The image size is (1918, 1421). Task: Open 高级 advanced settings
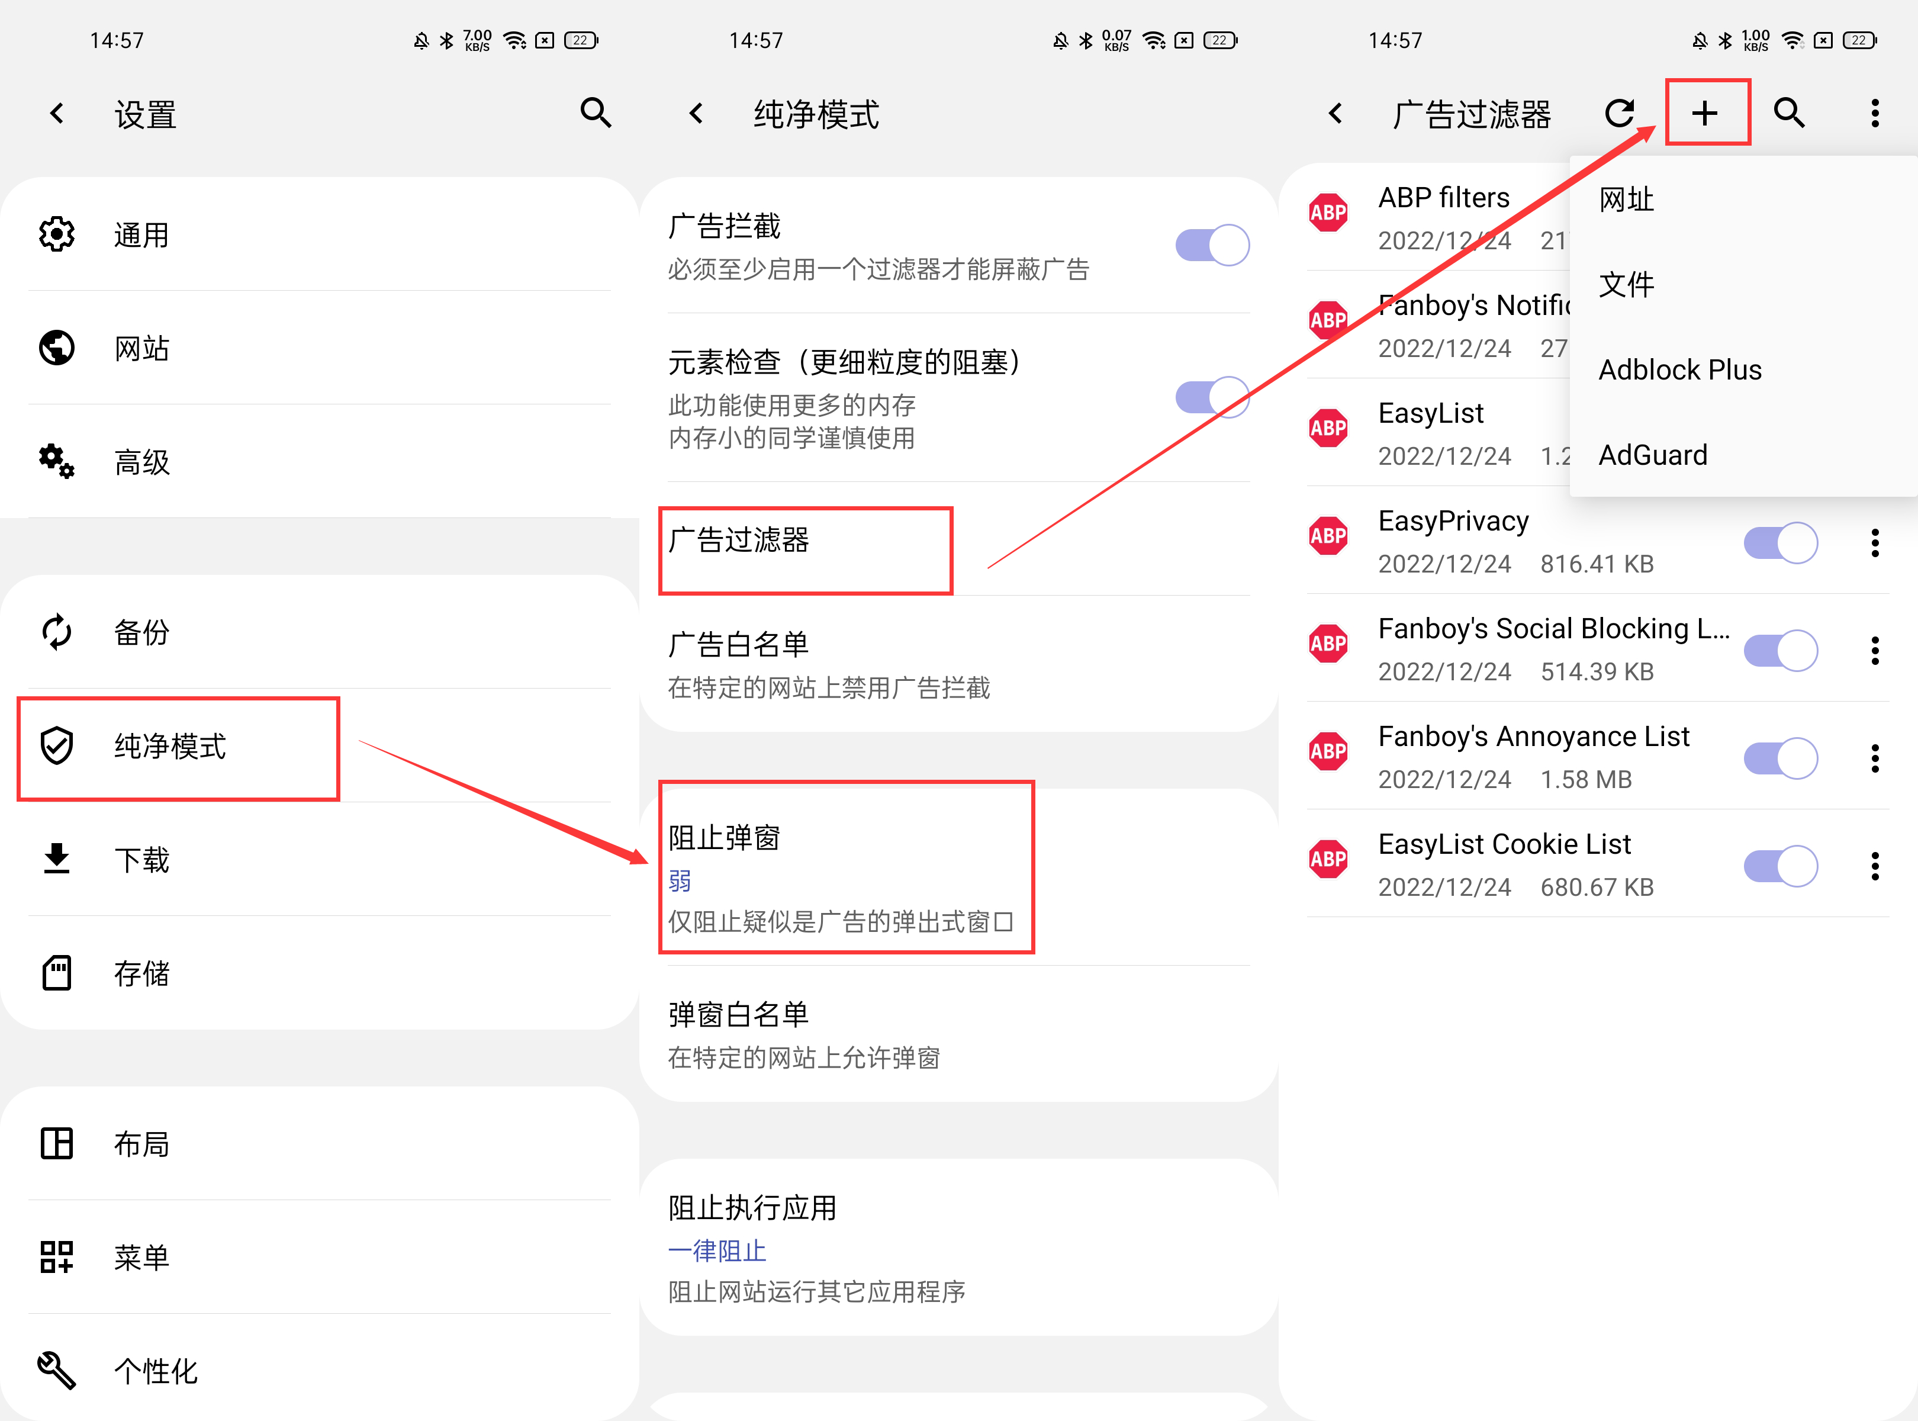(x=320, y=461)
